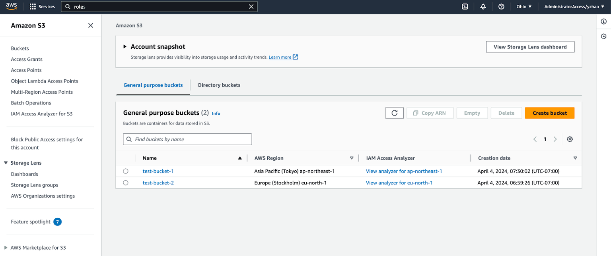Clear the search box text
Screen dimensions: 611x256
coord(251,7)
